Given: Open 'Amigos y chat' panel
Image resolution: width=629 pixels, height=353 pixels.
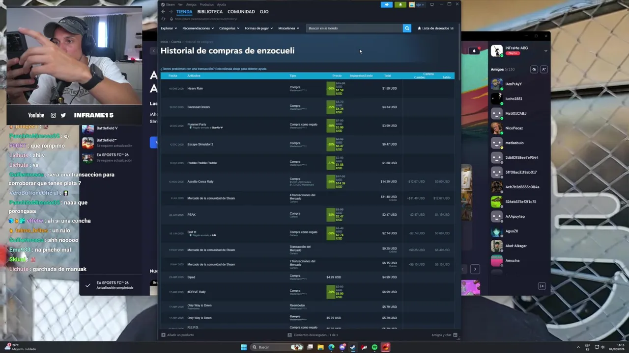Looking at the screenshot, I should pos(444,335).
